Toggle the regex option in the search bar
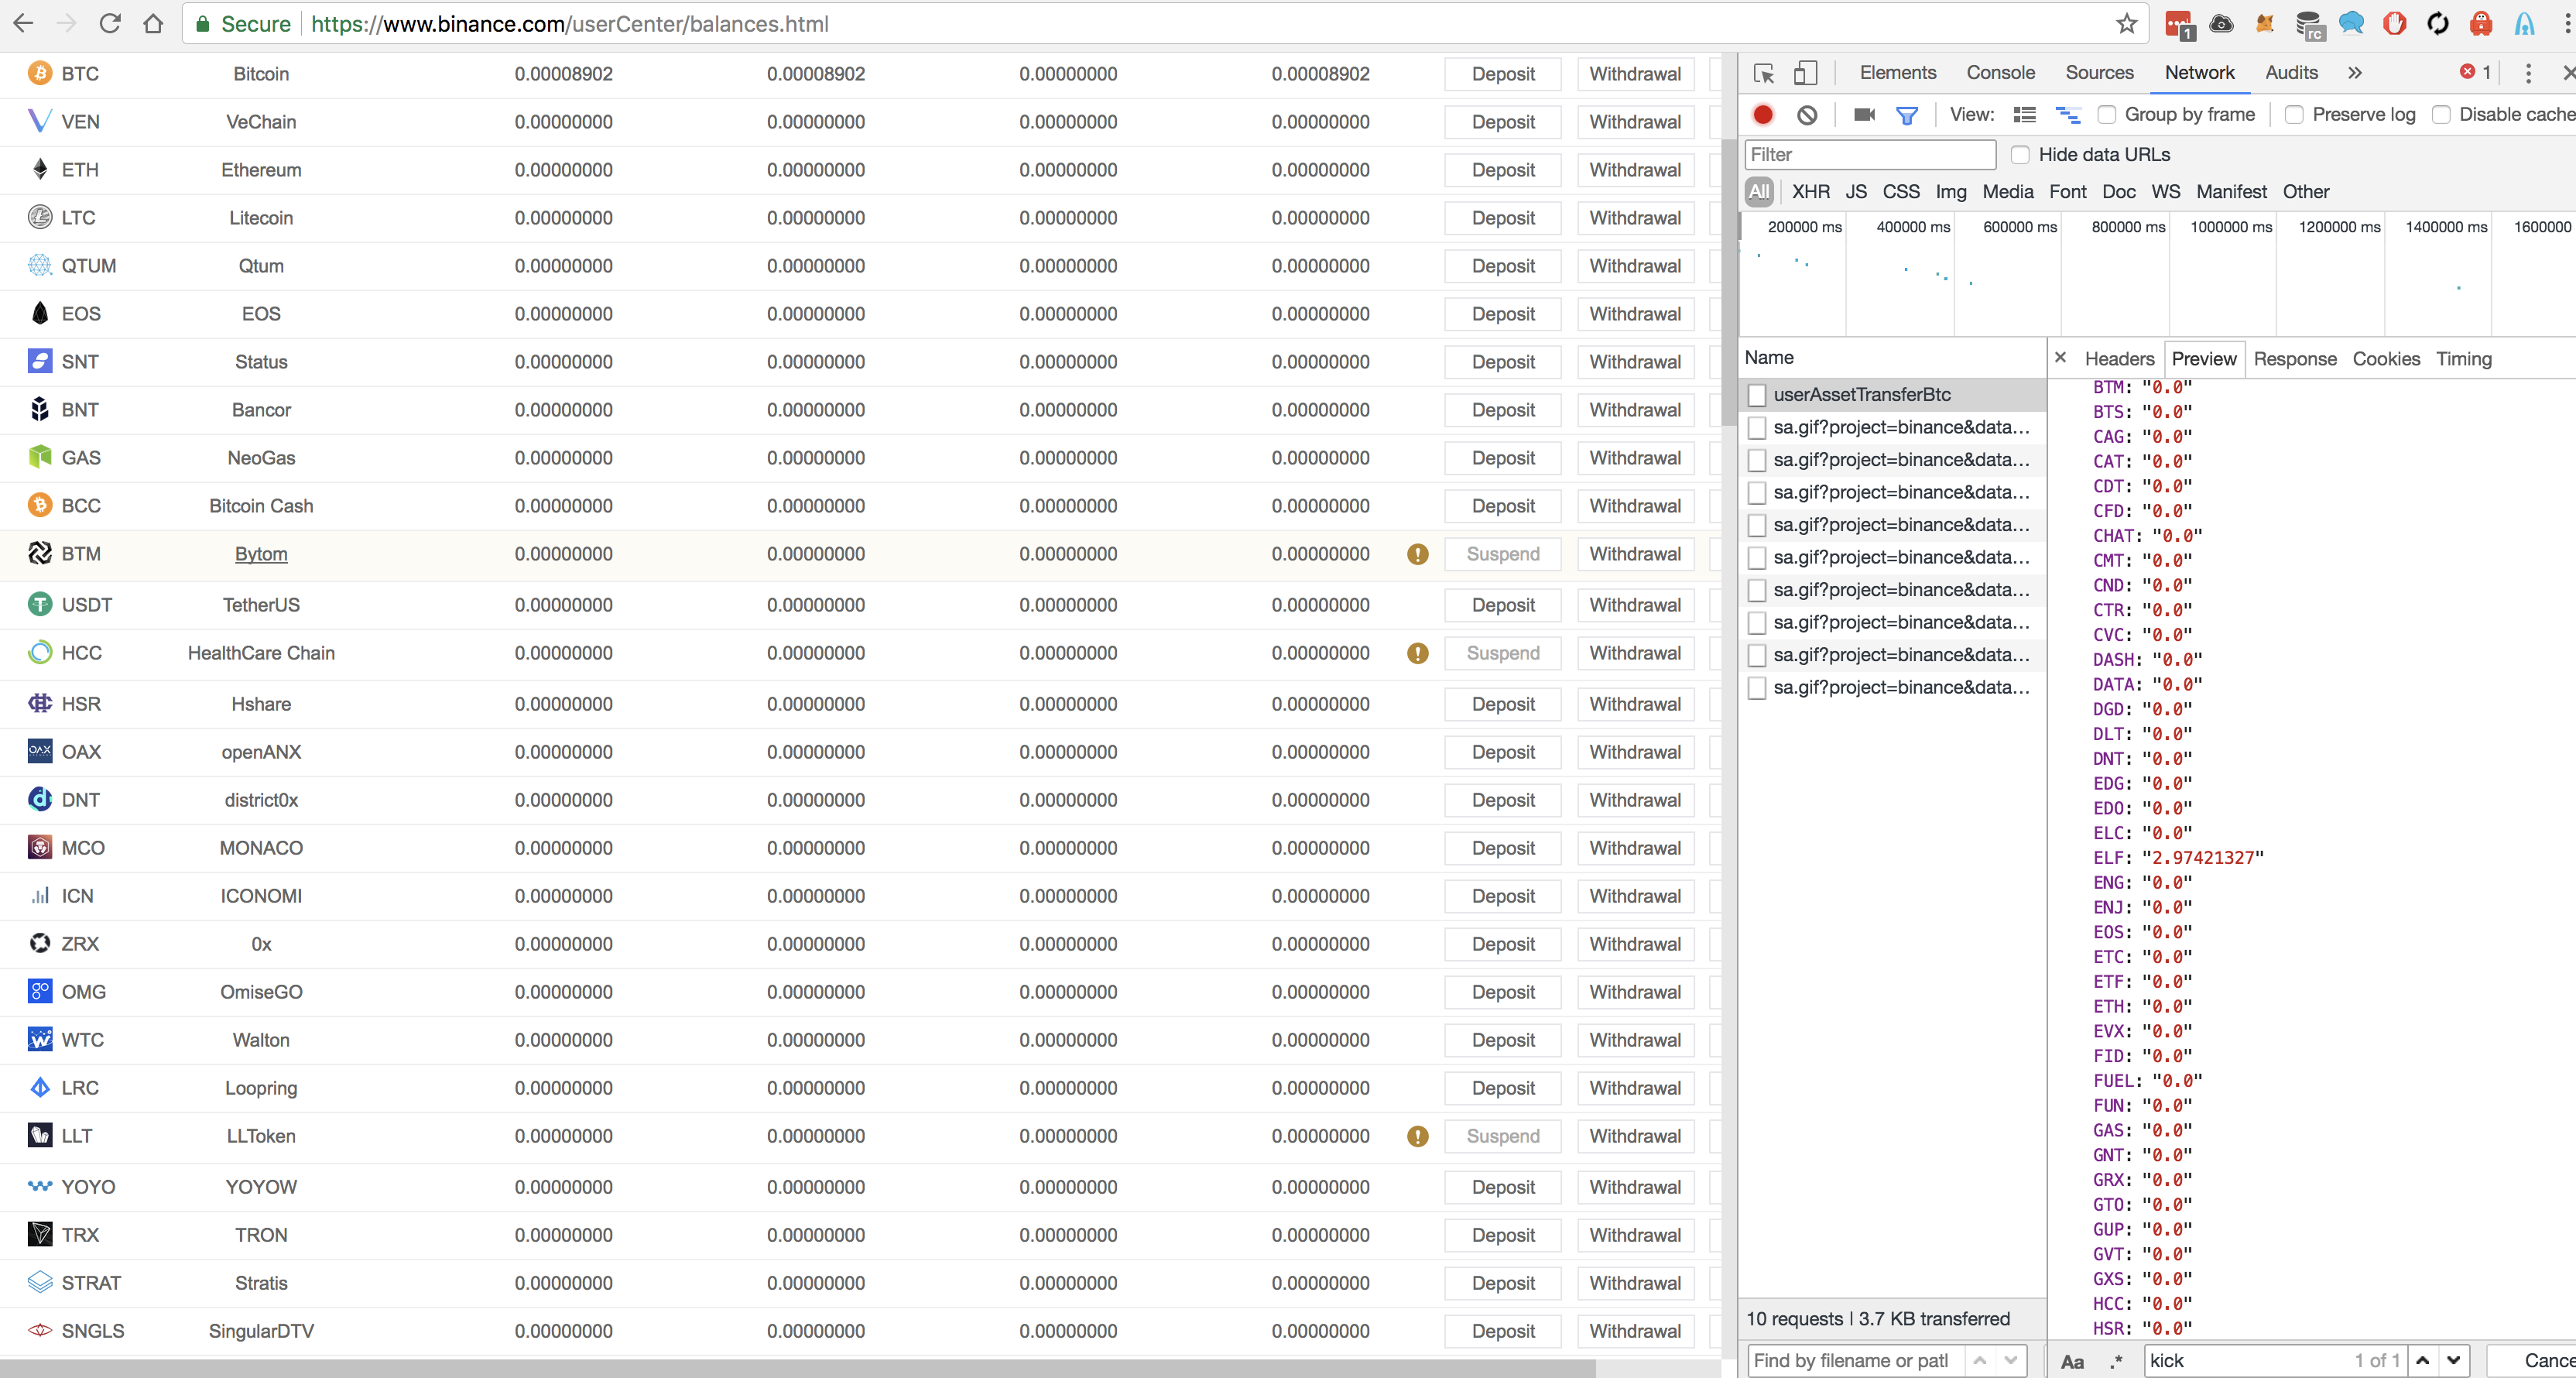Image resolution: width=2576 pixels, height=1378 pixels. (2117, 1361)
